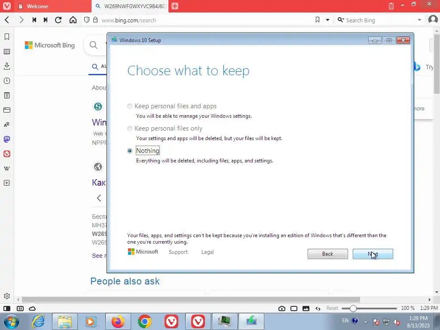This screenshot has width=440, height=330.
Task: Reload the current Bing page
Action: (x=58, y=20)
